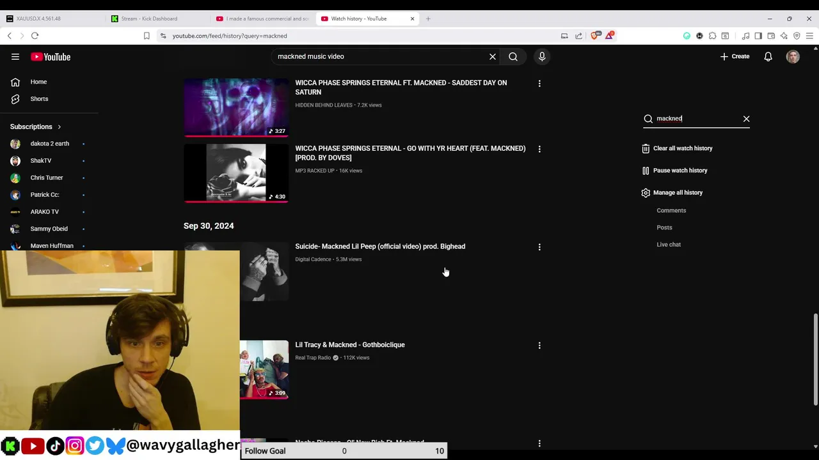Screen dimensions: 819x460
Task: Click the history search magnifier icon
Action: (648, 119)
